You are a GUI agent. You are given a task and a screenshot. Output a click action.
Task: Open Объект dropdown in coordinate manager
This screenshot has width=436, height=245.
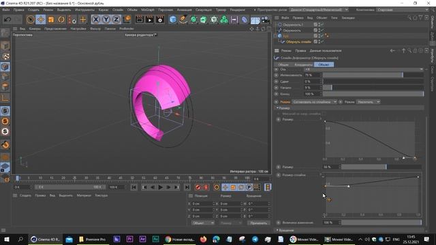click(203, 223)
